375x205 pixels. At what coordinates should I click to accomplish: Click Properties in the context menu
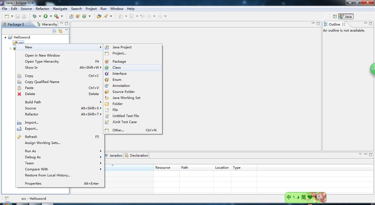point(60,183)
